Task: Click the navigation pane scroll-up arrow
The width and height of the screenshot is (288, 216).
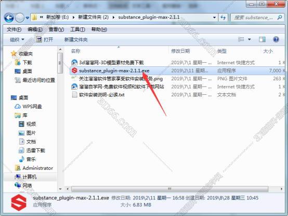Action: coord(60,49)
